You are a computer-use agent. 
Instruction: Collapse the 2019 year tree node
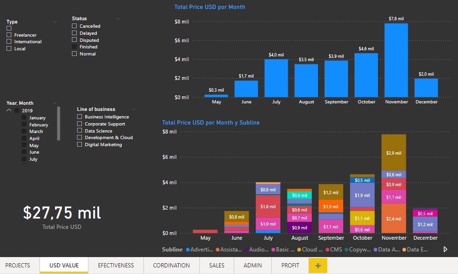[x=9, y=110]
